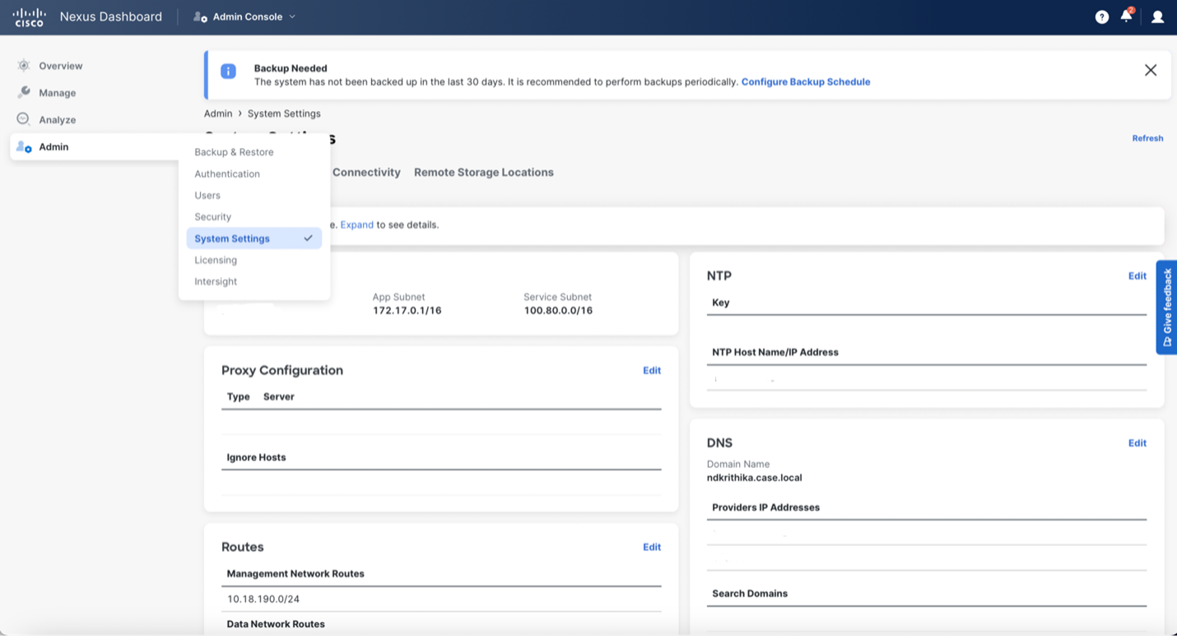This screenshot has width=1177, height=638.
Task: Select Backup & Restore from Admin menu
Action: (234, 152)
